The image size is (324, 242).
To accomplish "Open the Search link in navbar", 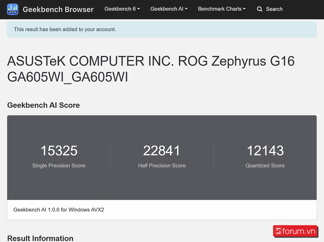I will (270, 9).
